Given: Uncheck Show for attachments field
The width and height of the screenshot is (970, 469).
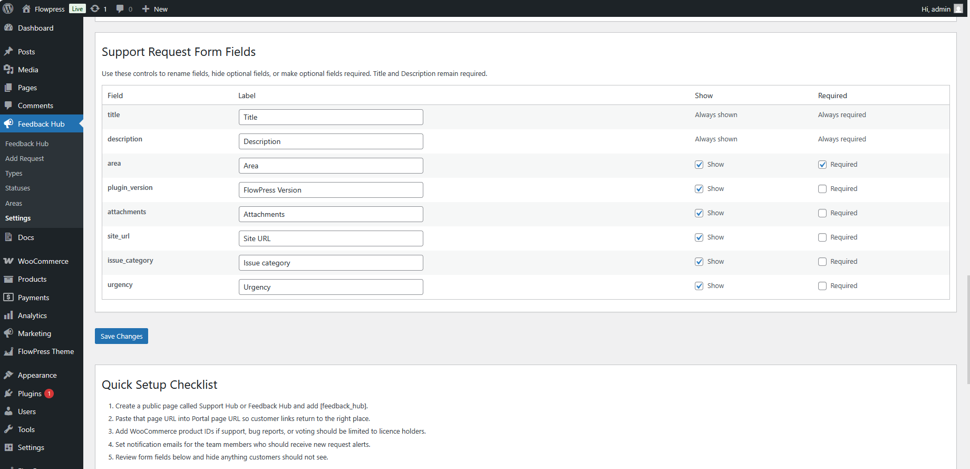Looking at the screenshot, I should pos(699,213).
